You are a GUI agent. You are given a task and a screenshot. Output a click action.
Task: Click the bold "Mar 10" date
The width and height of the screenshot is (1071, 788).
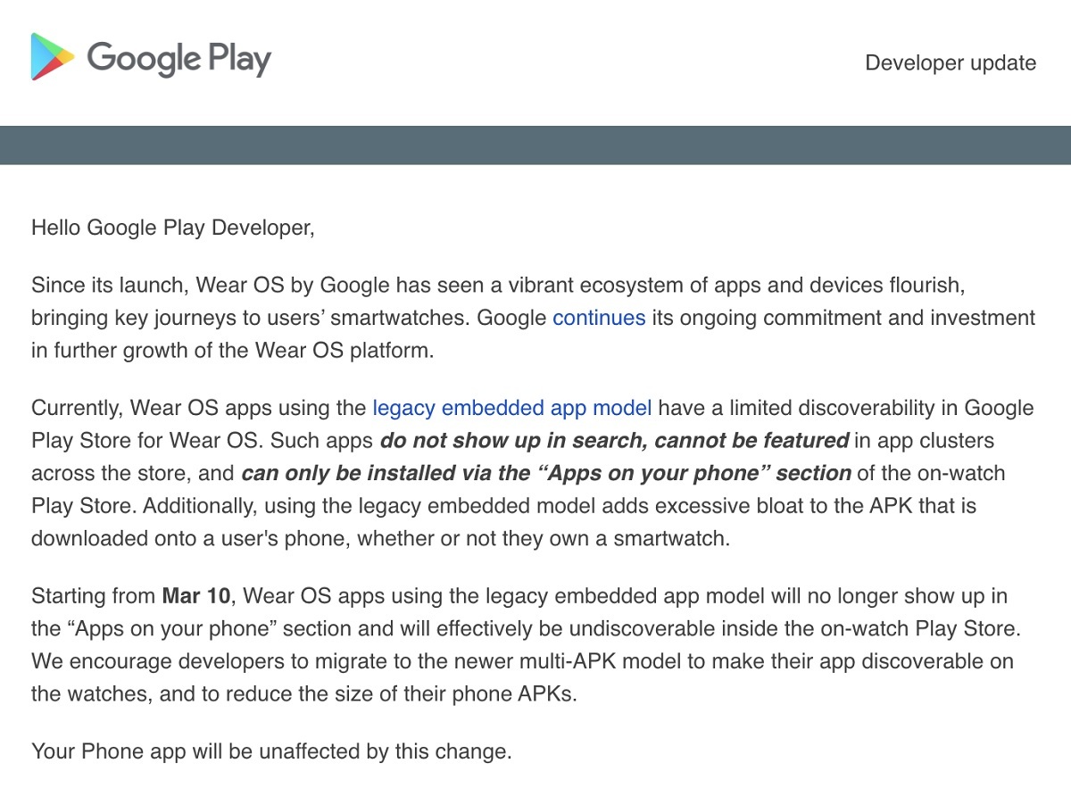coord(196,595)
